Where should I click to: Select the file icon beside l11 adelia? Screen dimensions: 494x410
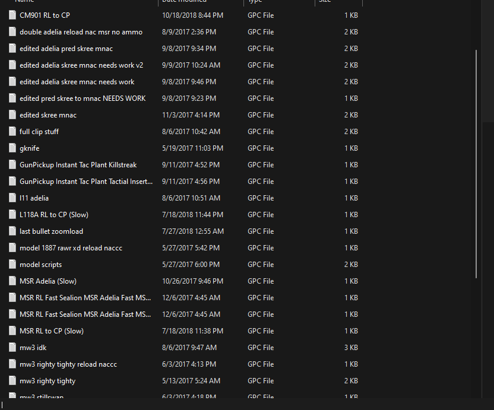coord(12,198)
